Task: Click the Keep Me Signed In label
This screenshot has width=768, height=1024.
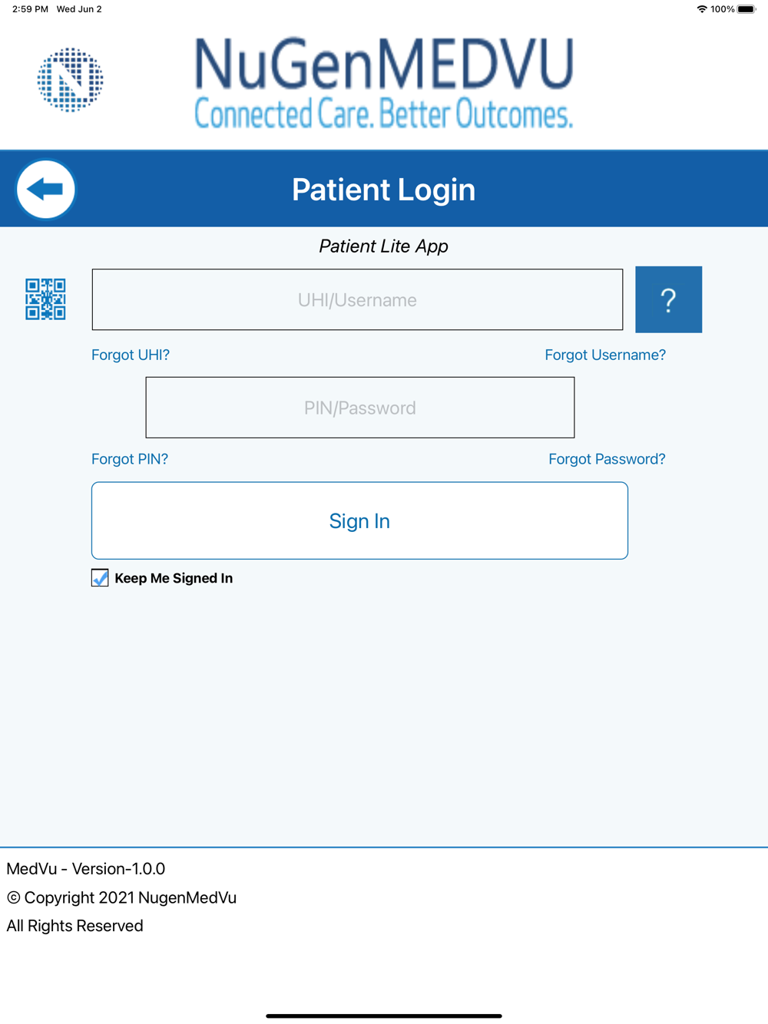Action: coord(174,578)
